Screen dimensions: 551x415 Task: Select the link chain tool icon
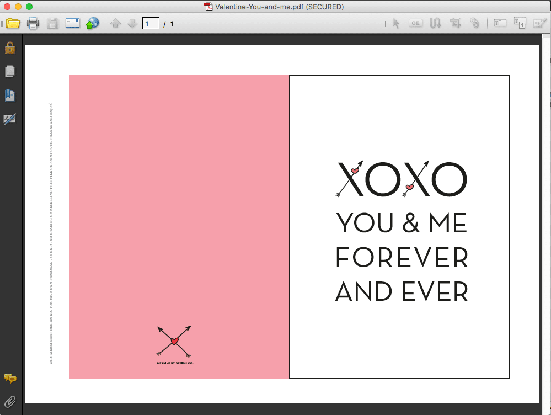pyautogui.click(x=475, y=23)
